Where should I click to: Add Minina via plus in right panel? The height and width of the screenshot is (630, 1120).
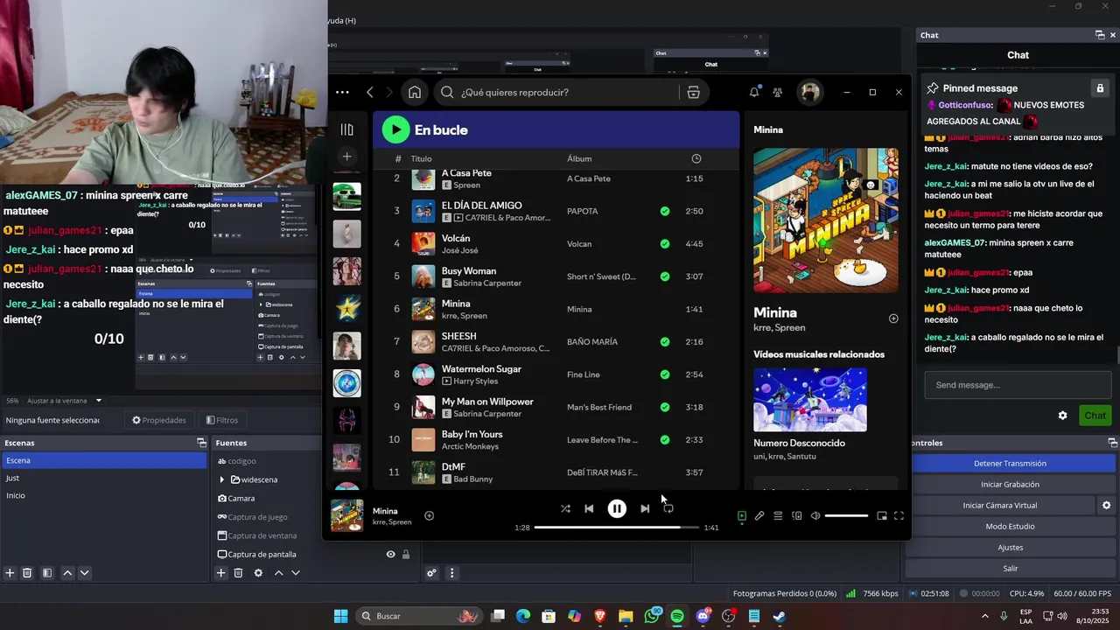(x=893, y=318)
